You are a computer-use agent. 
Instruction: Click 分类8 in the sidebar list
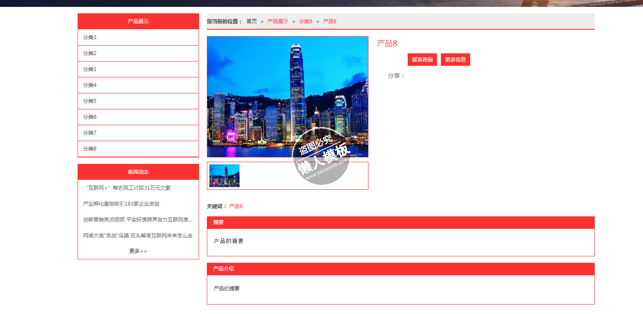pos(90,149)
